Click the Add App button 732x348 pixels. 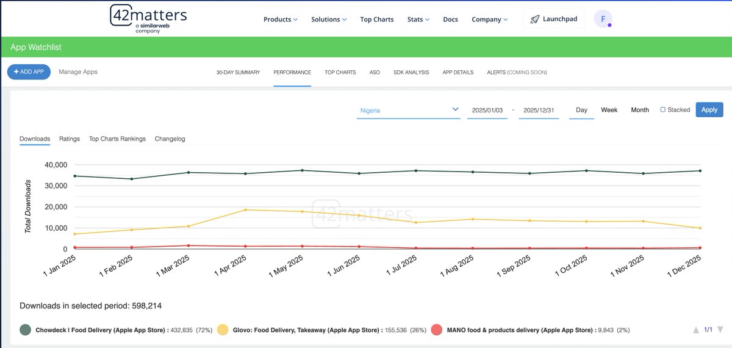29,72
